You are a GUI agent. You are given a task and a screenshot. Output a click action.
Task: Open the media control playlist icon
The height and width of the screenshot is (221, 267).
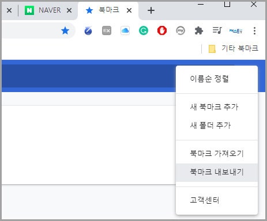[217, 31]
